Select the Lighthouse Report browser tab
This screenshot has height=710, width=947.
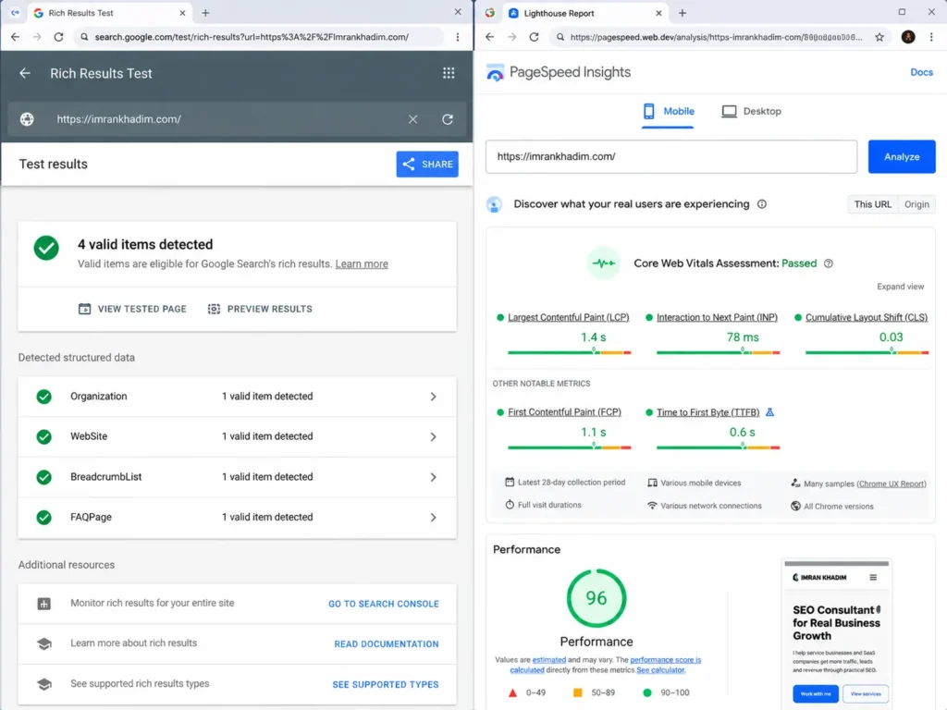584,13
